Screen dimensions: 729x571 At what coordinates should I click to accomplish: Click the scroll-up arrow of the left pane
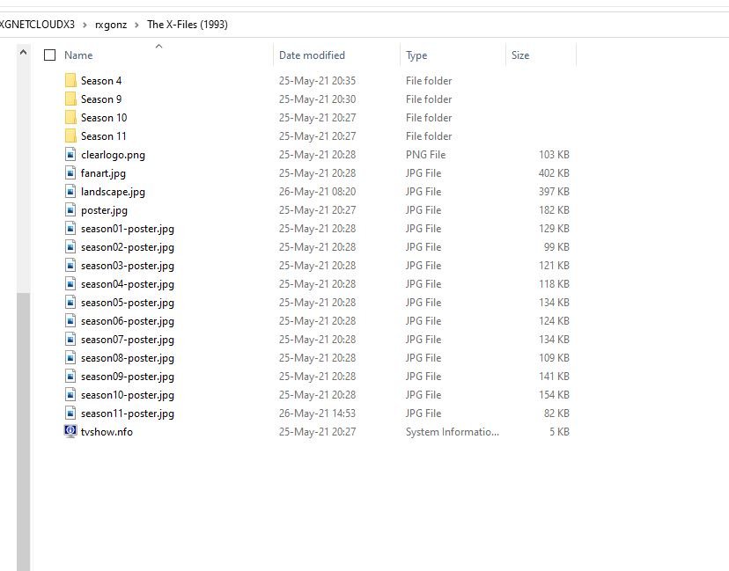point(23,53)
